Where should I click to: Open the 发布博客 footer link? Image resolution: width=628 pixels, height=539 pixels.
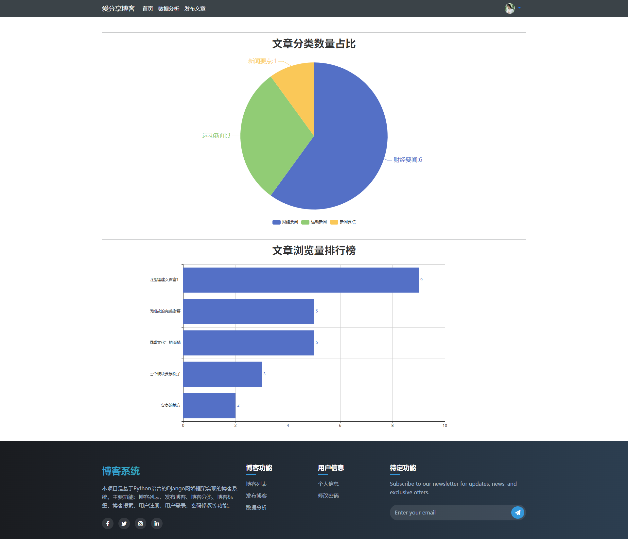click(x=256, y=496)
